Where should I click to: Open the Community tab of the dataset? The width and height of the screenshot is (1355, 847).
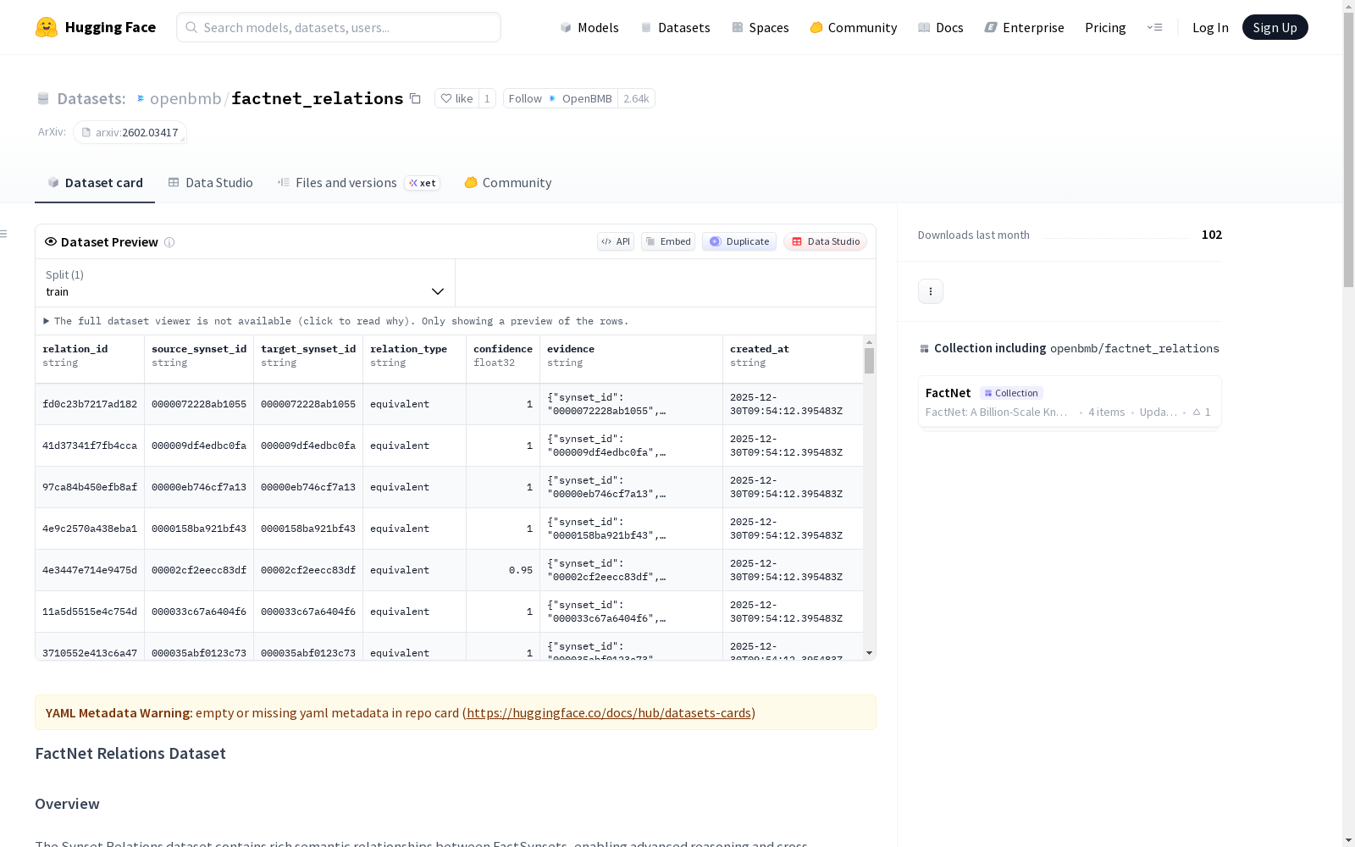pos(508,183)
